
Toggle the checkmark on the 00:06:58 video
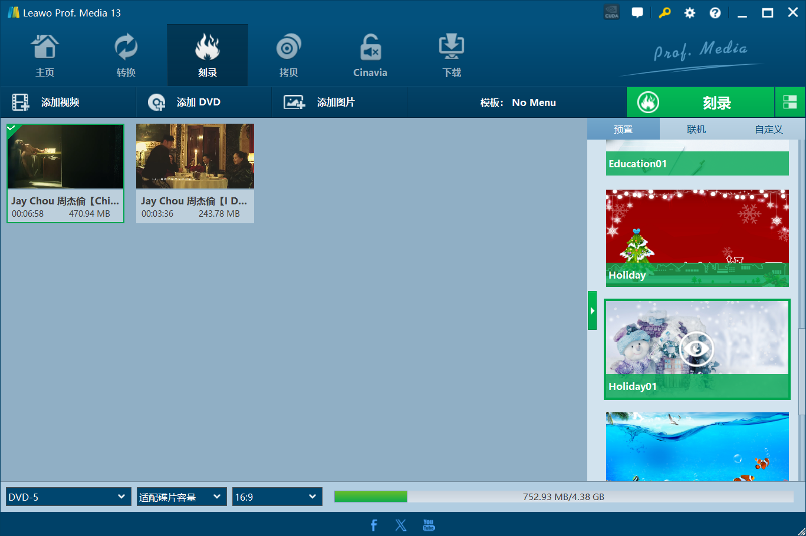11,128
